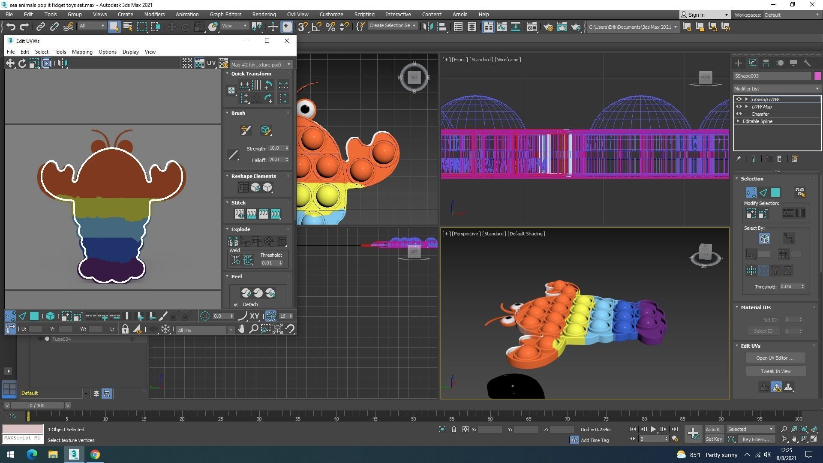This screenshot has width=823, height=463.
Task: Toggle the Detach checkbox in Peel
Action: pyautogui.click(x=236, y=305)
